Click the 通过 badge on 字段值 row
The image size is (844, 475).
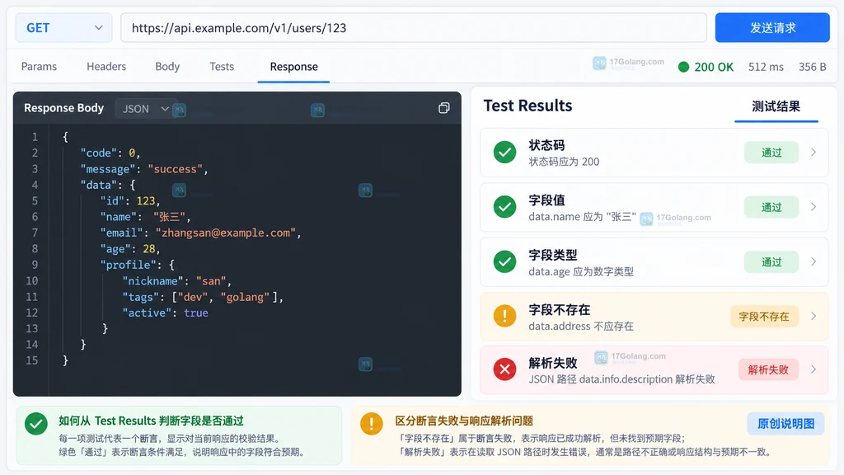click(x=771, y=207)
